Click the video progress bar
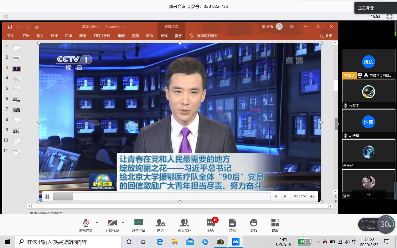This screenshot has width=397, height=248. tap(162, 196)
